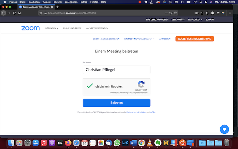
Task: Open the blue chat support bubble
Action: pos(224,129)
